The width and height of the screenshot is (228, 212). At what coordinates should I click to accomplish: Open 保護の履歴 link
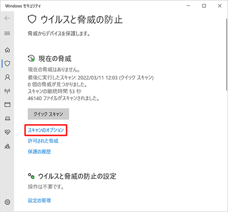point(39,152)
